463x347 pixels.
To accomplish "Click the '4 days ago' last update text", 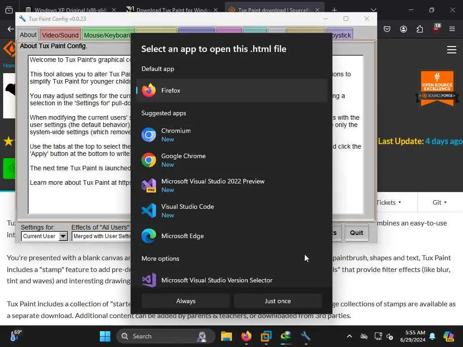I will (444, 141).
